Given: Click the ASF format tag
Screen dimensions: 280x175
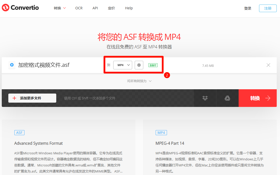Looking at the screenshot, I should [19, 133].
